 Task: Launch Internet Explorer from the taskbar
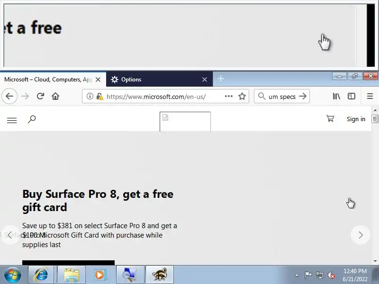pos(41,275)
